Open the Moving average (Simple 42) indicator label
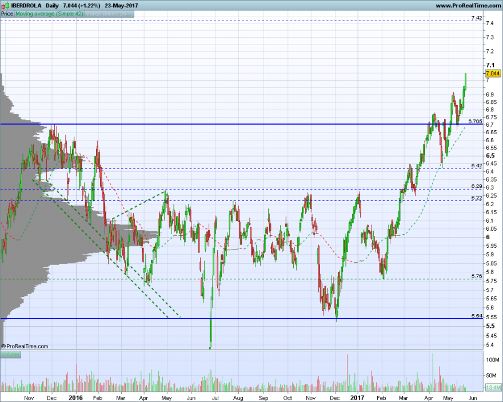The width and height of the screenshot is (503, 402). (49, 14)
